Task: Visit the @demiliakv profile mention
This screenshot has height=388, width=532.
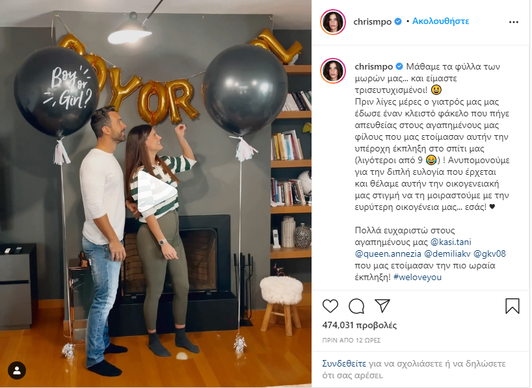Action: pyautogui.click(x=447, y=253)
